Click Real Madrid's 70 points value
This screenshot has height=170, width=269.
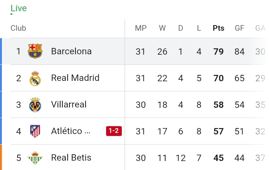click(x=219, y=78)
